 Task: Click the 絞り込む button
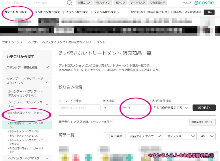(204, 108)
